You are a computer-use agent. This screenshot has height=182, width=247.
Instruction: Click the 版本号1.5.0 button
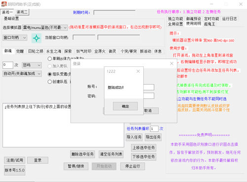[15, 170]
